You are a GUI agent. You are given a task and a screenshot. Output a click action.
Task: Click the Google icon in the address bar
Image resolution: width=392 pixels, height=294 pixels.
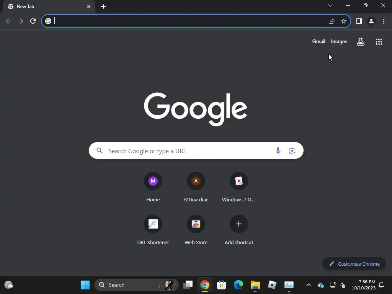(x=48, y=21)
